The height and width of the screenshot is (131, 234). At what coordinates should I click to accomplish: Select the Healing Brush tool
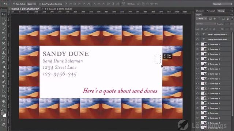(x=3, y=43)
